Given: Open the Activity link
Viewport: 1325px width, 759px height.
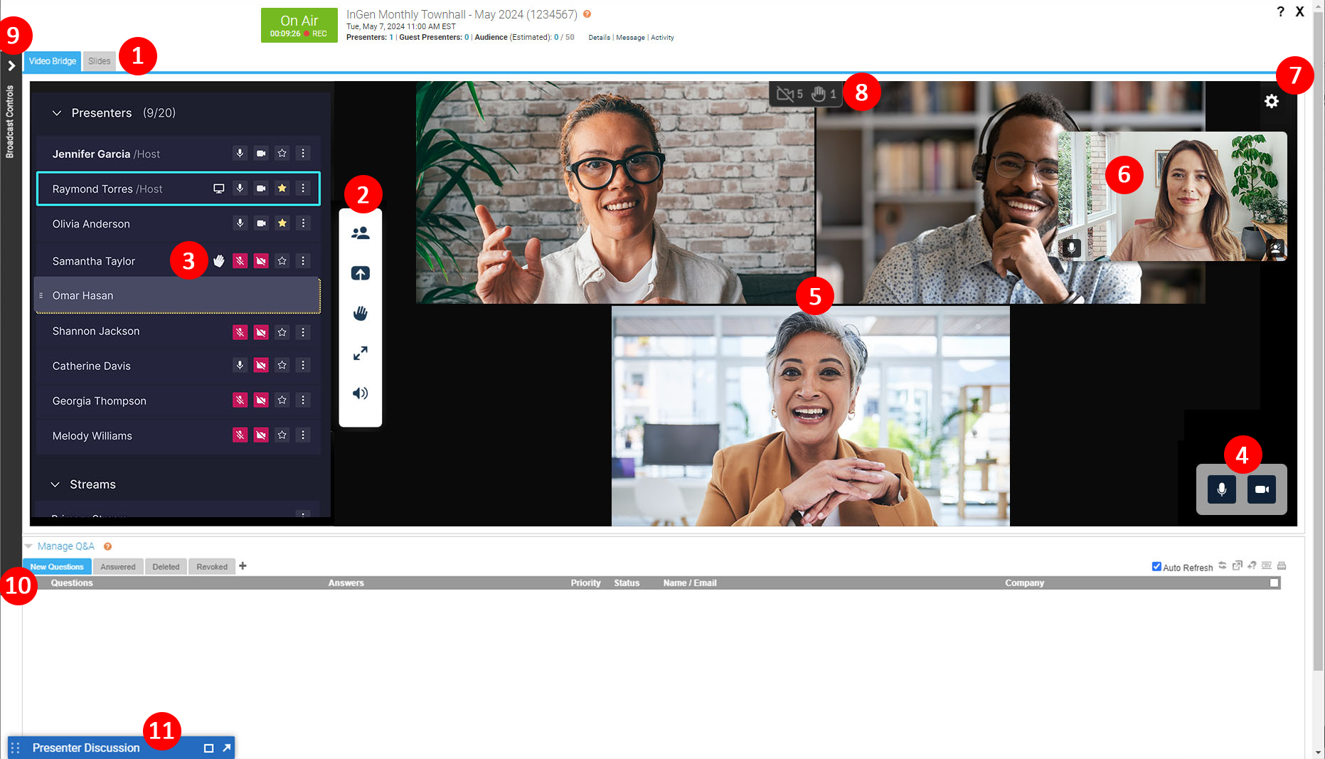Looking at the screenshot, I should pos(662,38).
